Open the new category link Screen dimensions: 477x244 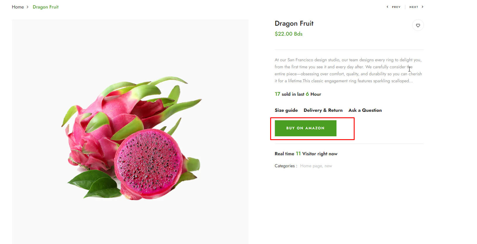328,166
